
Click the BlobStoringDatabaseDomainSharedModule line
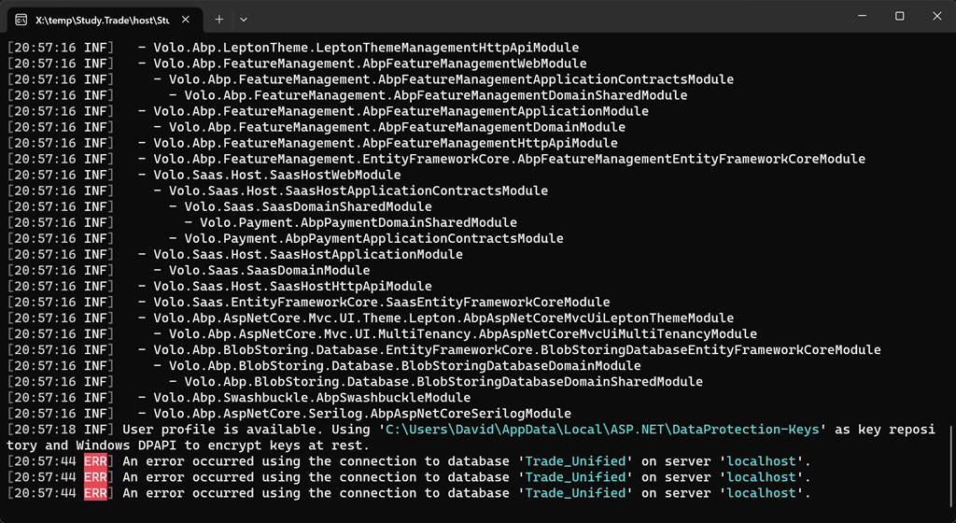coord(356,381)
